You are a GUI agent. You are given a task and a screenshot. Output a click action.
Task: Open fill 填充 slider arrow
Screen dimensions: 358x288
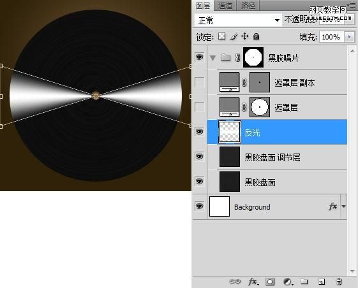(x=349, y=36)
